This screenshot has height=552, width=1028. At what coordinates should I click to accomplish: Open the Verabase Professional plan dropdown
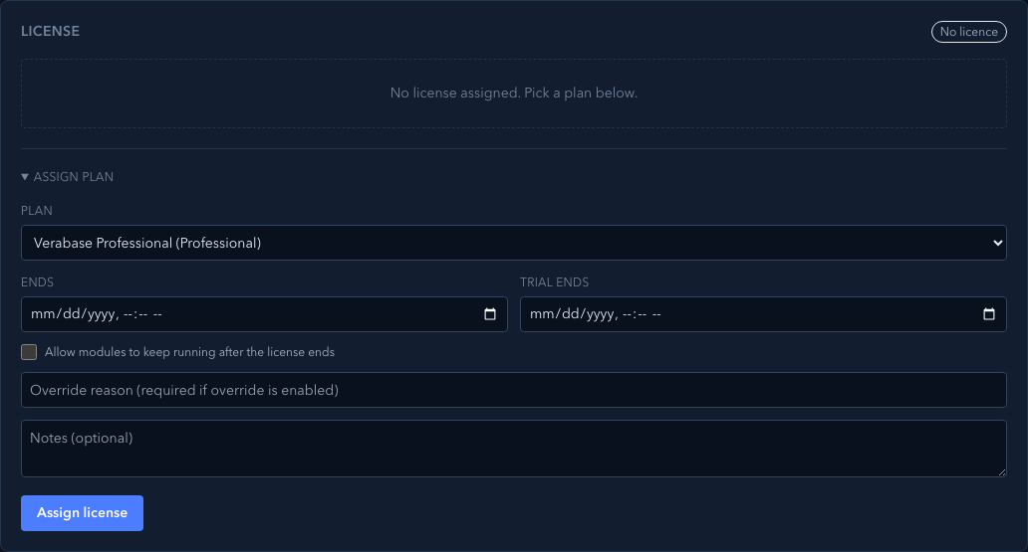point(513,243)
